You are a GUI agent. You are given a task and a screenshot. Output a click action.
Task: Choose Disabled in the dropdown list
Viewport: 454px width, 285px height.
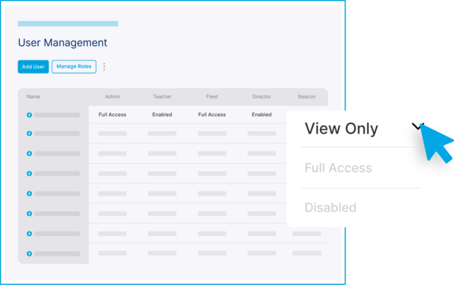[x=330, y=208]
